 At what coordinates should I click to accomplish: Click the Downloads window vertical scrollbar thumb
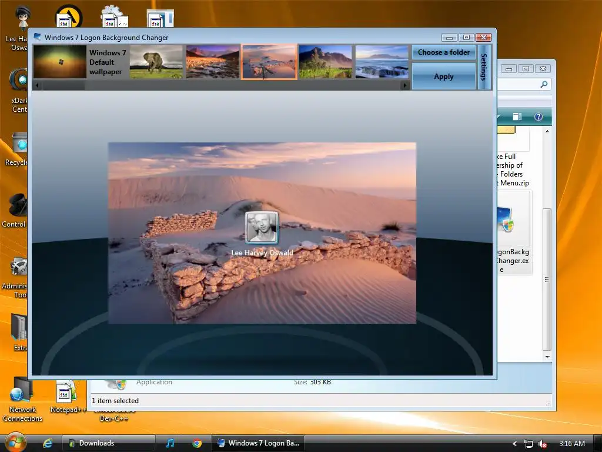[x=547, y=280]
